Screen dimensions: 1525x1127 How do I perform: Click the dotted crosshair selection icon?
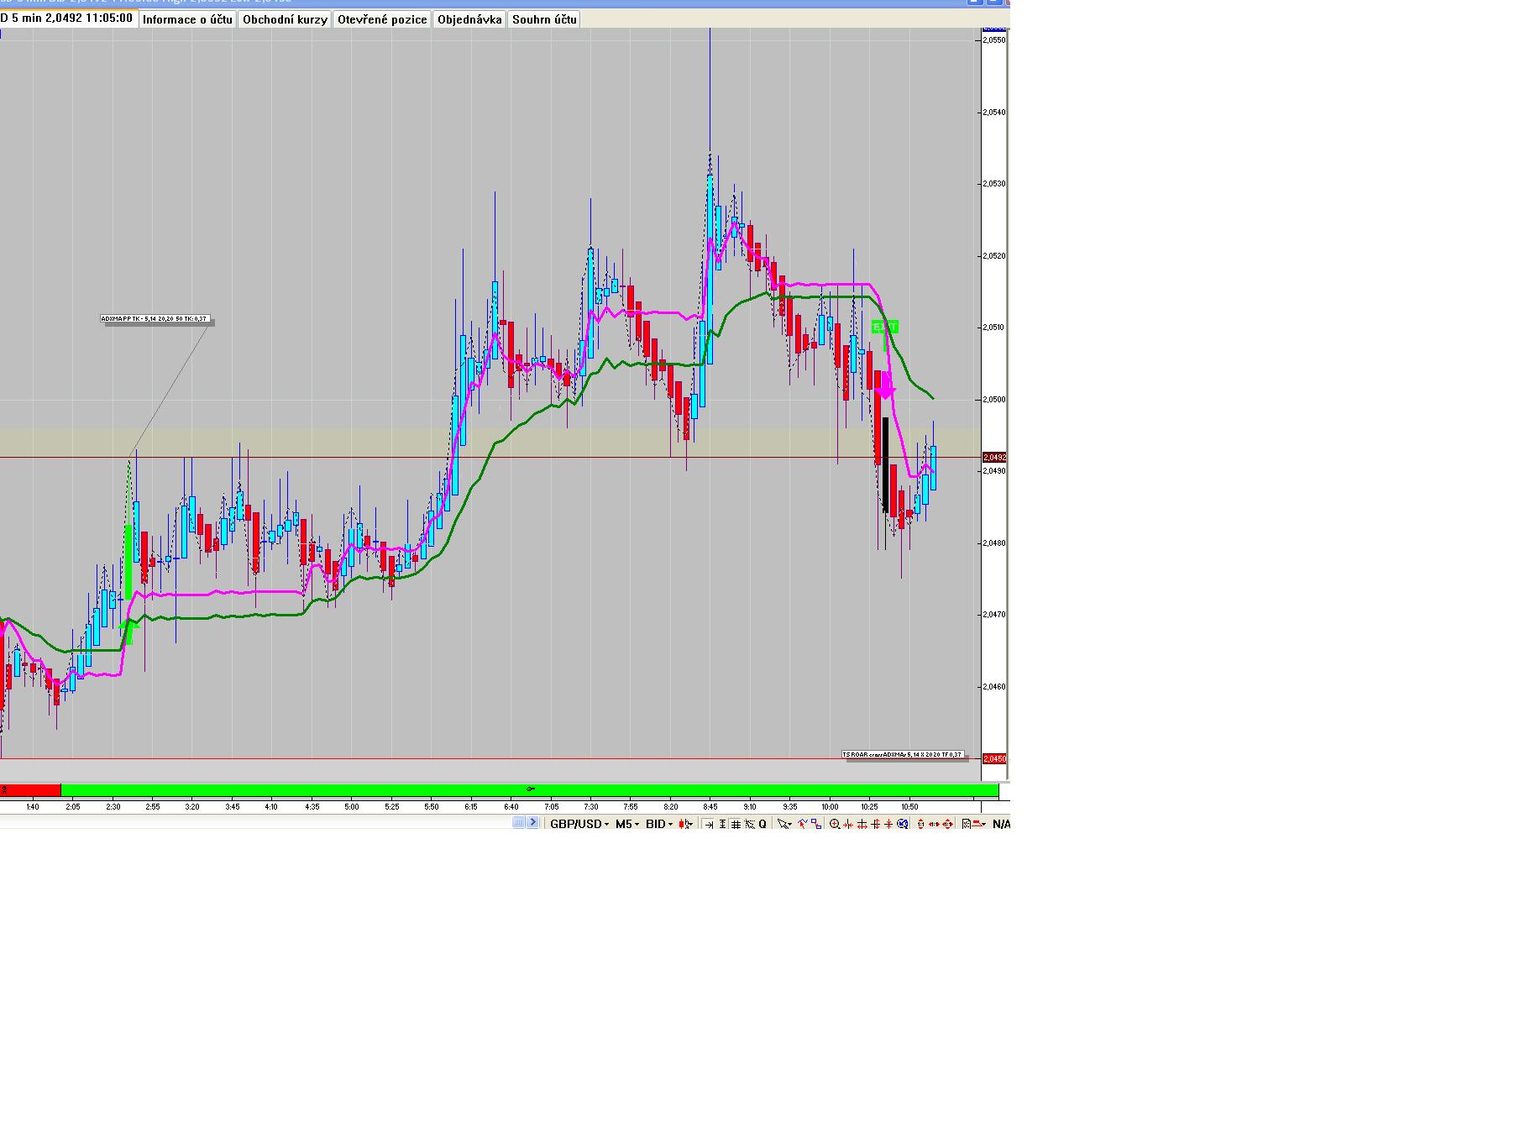point(750,824)
